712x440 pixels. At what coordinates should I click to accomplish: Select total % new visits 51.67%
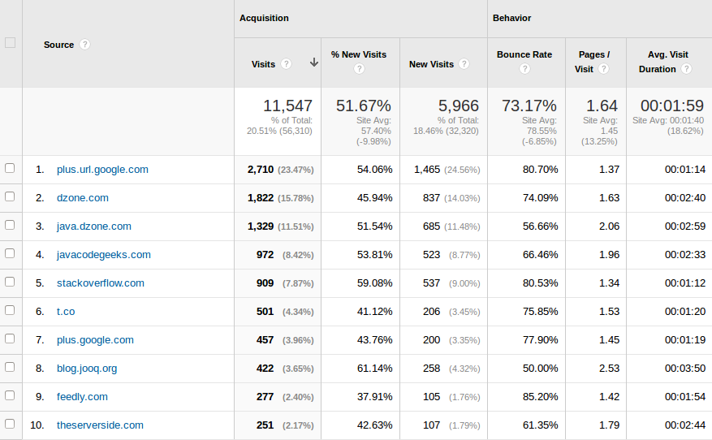click(363, 106)
